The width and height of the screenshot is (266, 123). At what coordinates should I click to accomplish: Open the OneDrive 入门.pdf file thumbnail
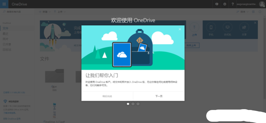(x=55, y=110)
